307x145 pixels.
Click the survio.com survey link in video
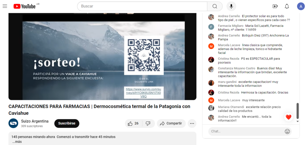click(144, 93)
